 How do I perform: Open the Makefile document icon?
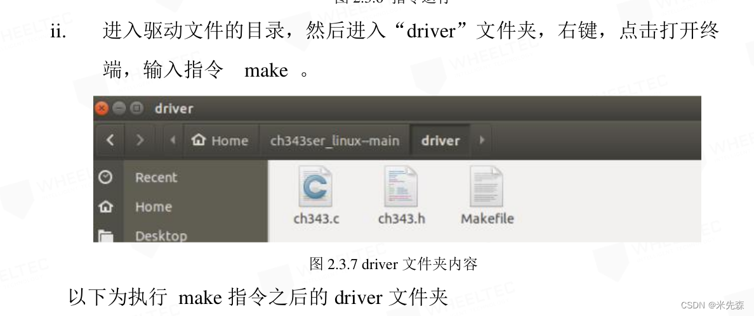(486, 186)
